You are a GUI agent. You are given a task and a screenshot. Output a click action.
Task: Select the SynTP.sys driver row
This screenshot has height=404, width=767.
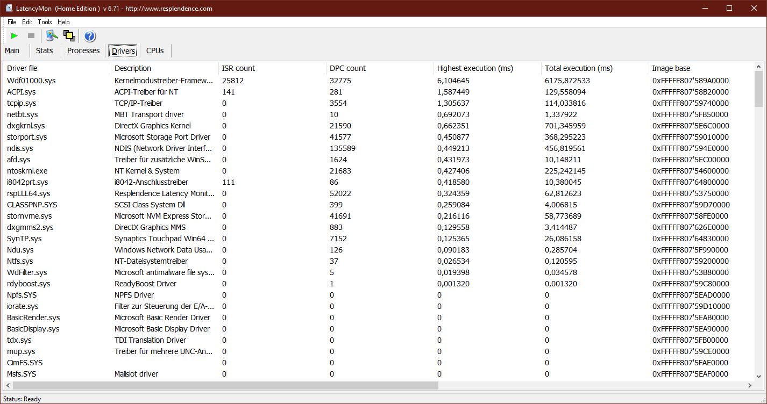coord(379,239)
